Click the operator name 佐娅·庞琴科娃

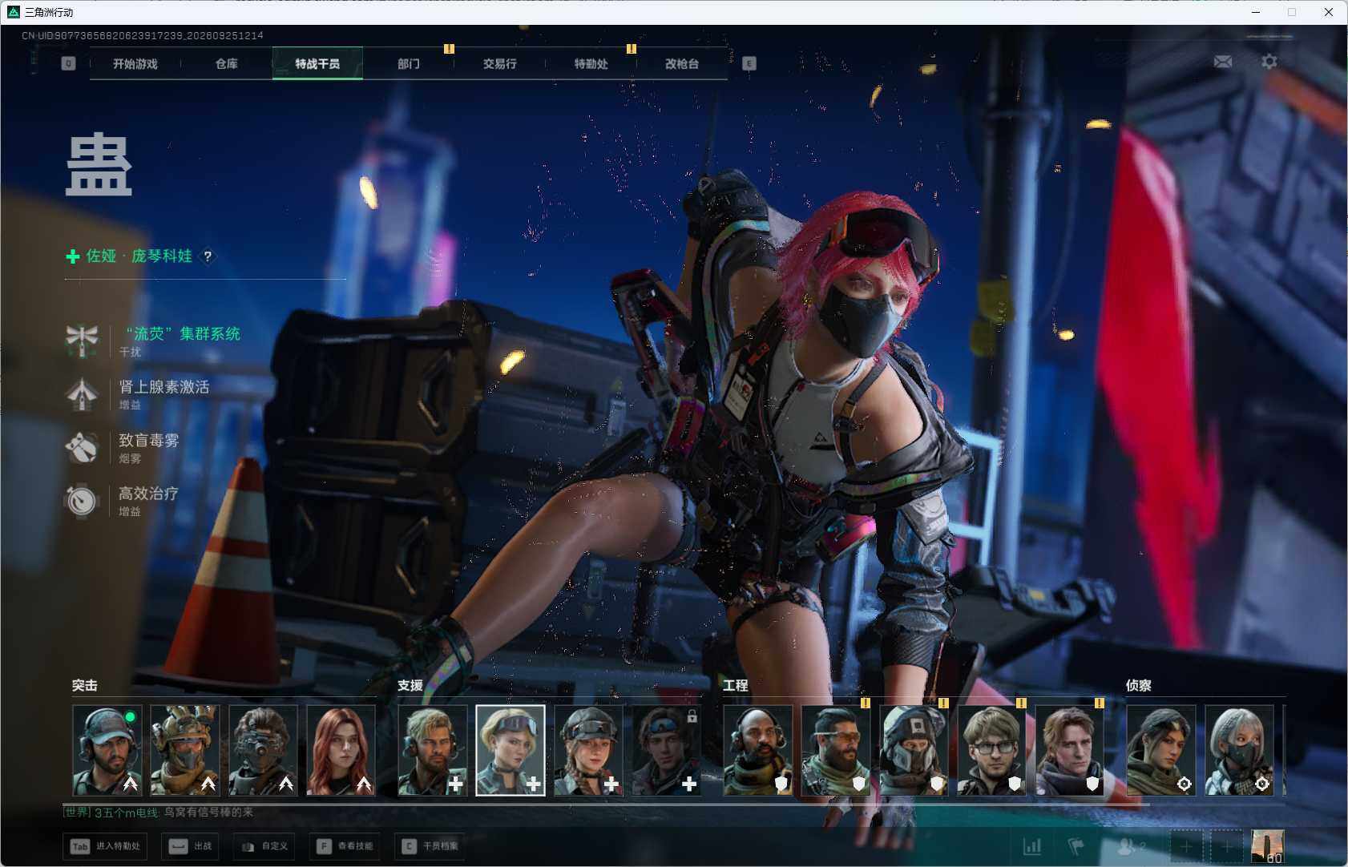tap(139, 256)
